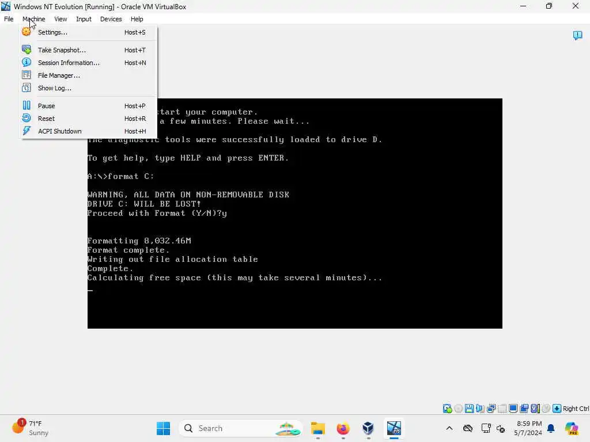The image size is (590, 442).
Task: Open the VirtualBox notification center icon
Action: (x=577, y=35)
